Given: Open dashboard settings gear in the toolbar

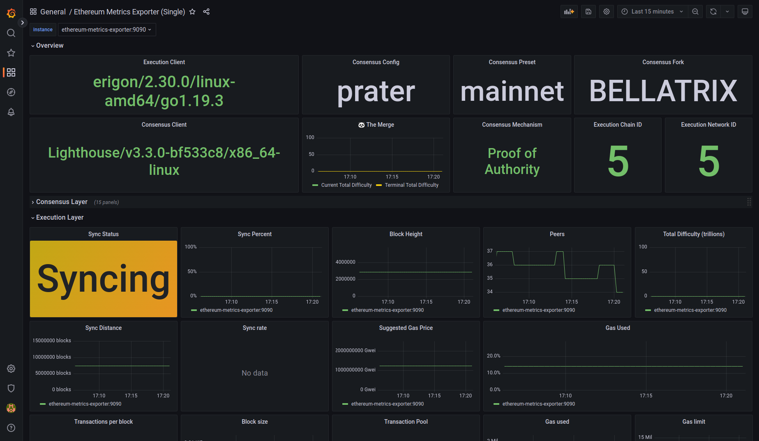Looking at the screenshot, I should point(607,12).
